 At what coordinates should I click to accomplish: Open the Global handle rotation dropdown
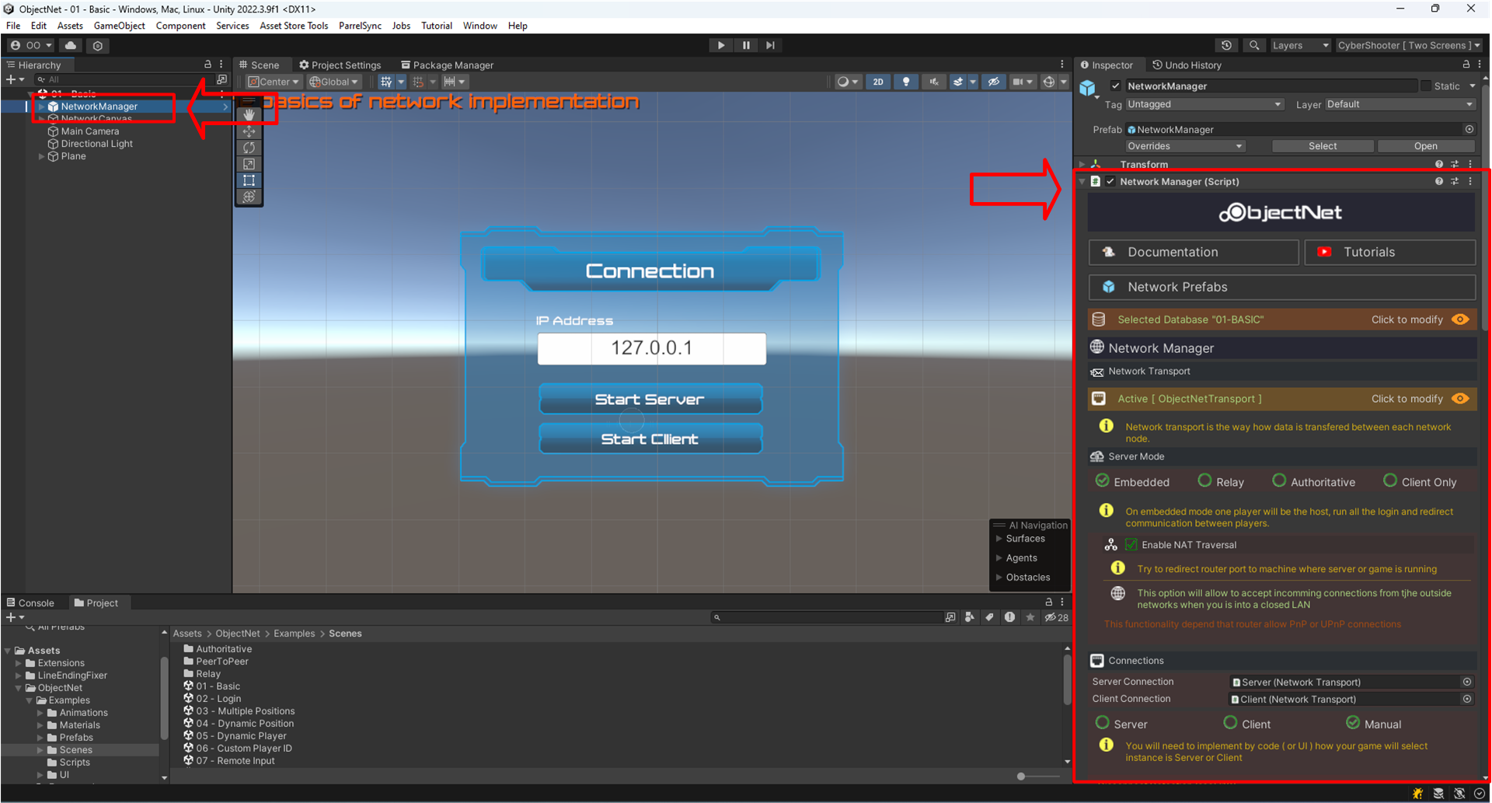coord(334,82)
